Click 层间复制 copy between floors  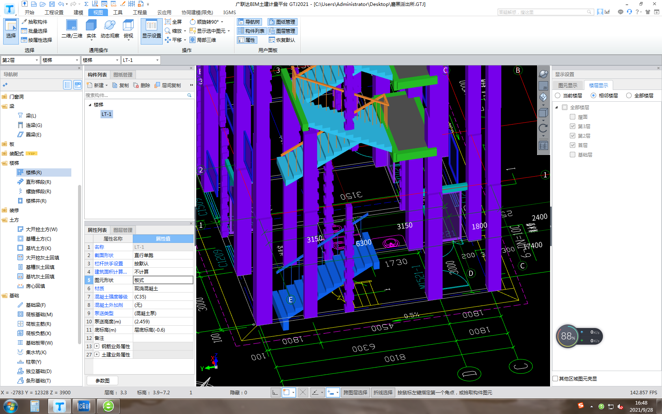168,85
